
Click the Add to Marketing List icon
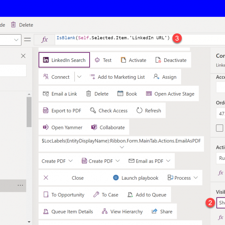(92, 77)
